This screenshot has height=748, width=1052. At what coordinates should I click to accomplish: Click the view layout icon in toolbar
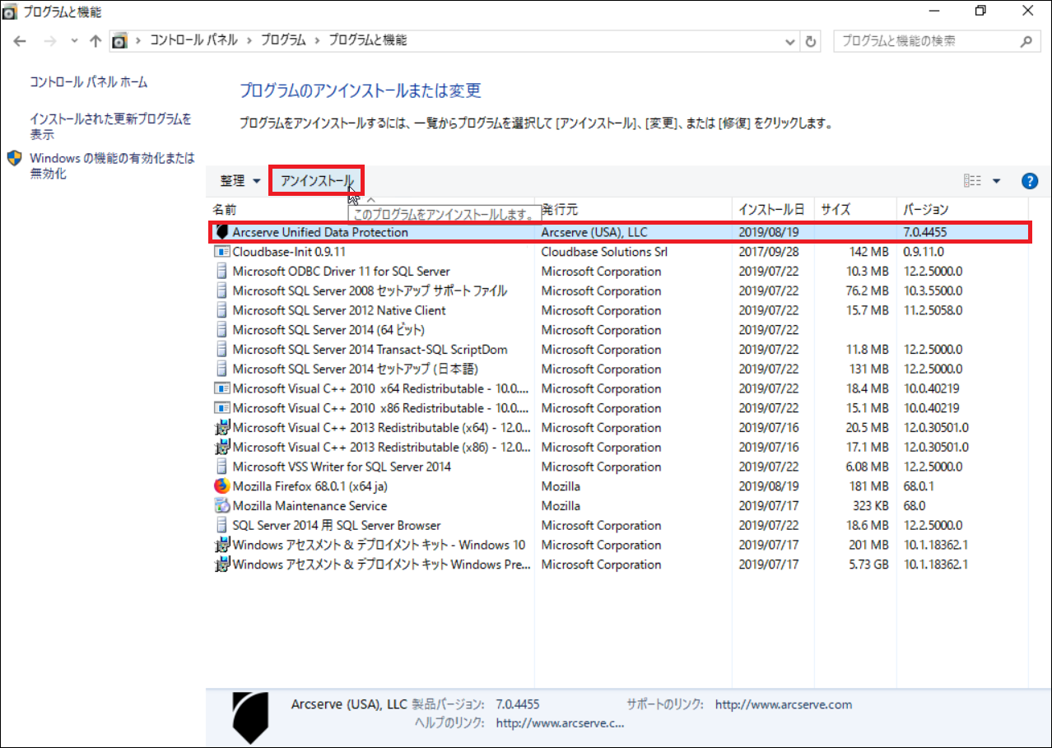[x=972, y=181]
